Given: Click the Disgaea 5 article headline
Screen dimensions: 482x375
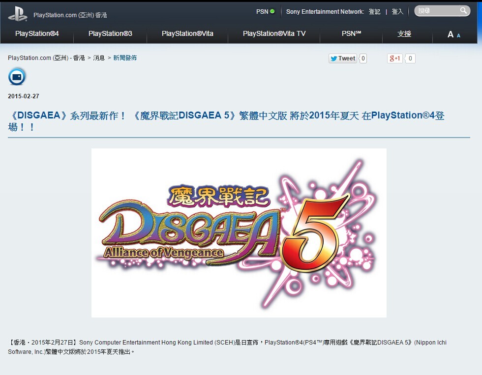Looking at the screenshot, I should pyautogui.click(x=226, y=121).
